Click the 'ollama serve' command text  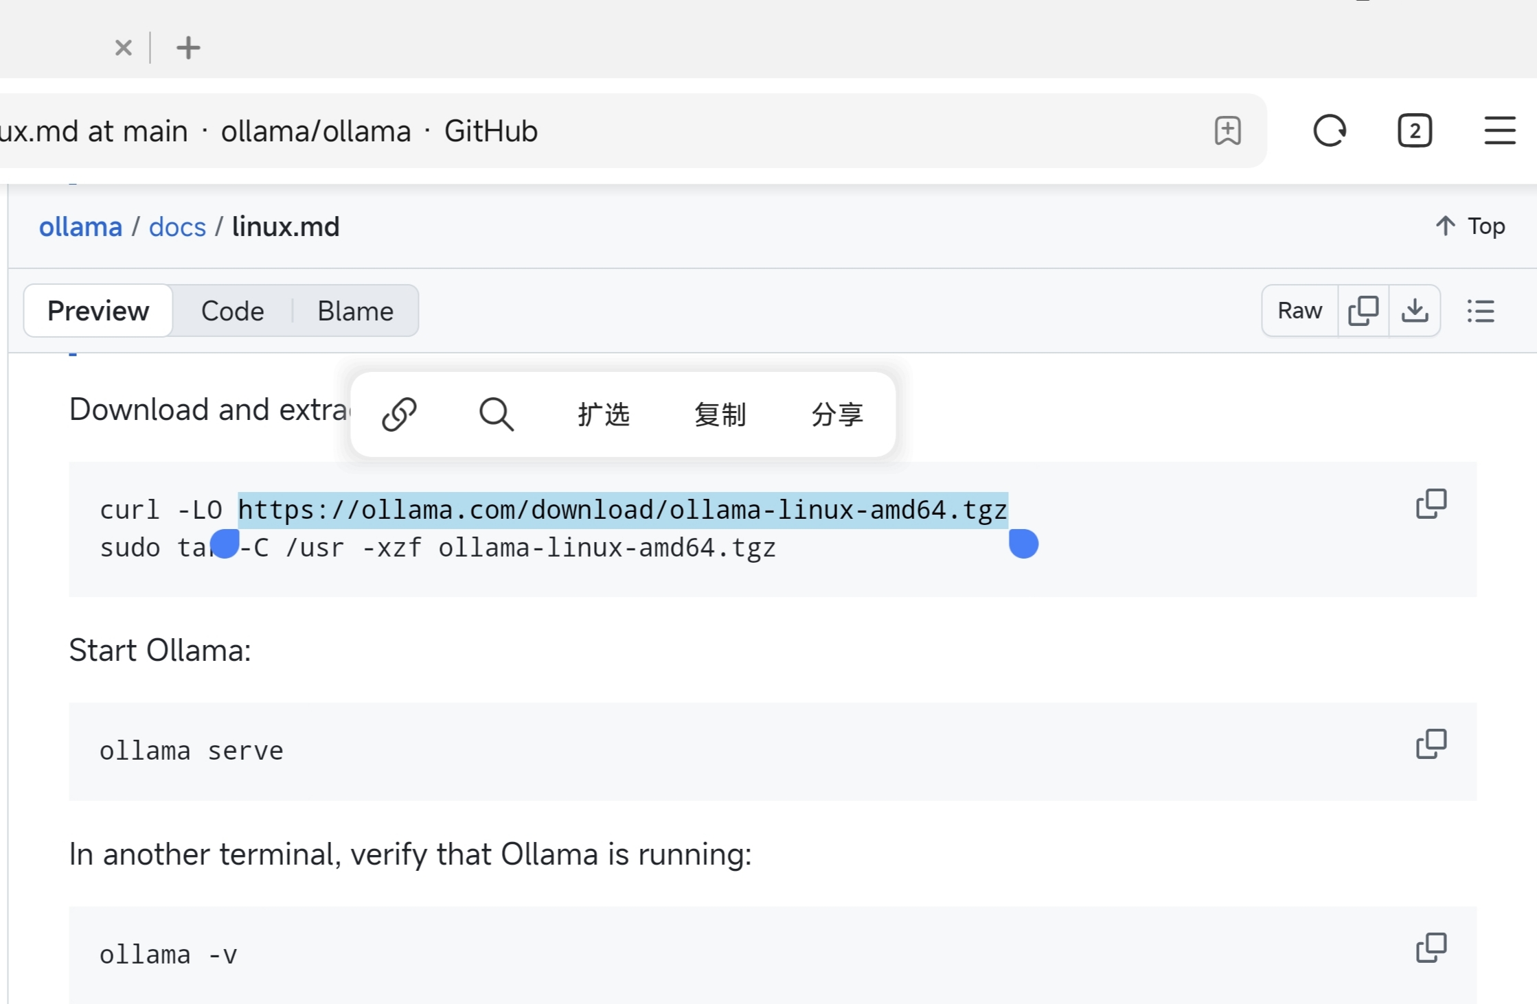[192, 751]
